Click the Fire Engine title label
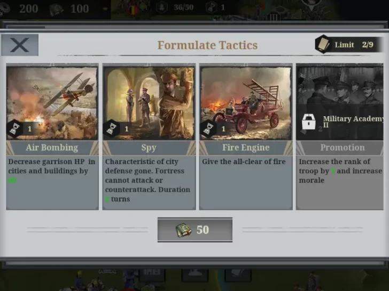This screenshot has height=291, width=389. [246, 148]
